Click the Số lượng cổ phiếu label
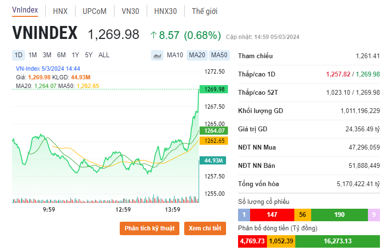Image resolution: width=391 pixels, height=252 pixels. (x=264, y=202)
